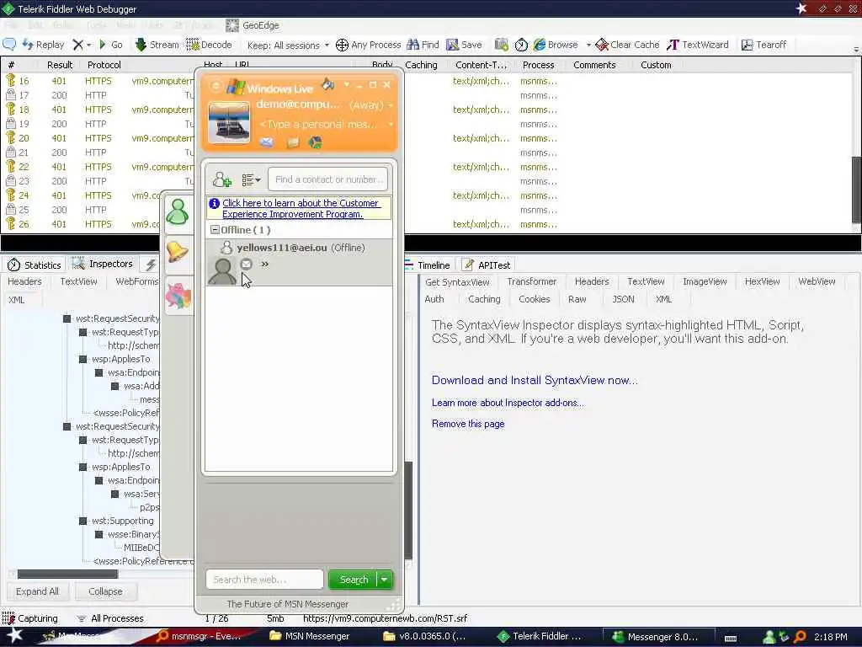Click the camera screenshot icon in toolbar
The width and height of the screenshot is (862, 647).
pos(502,45)
